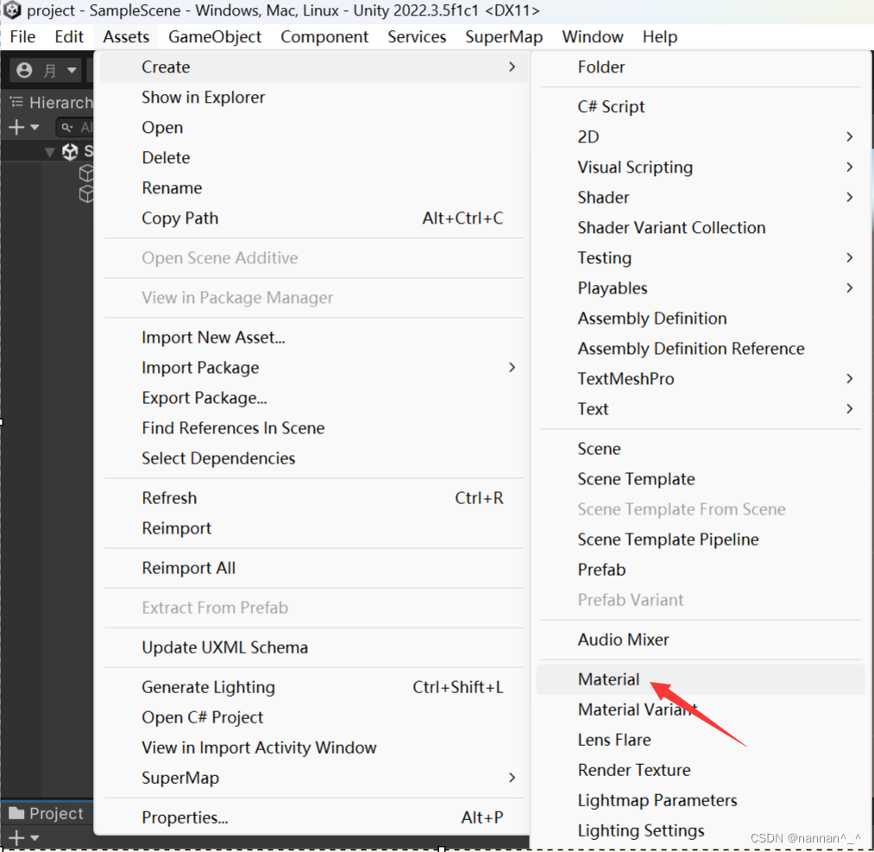
Task: Create an Assembly Definition
Action: [701, 319]
